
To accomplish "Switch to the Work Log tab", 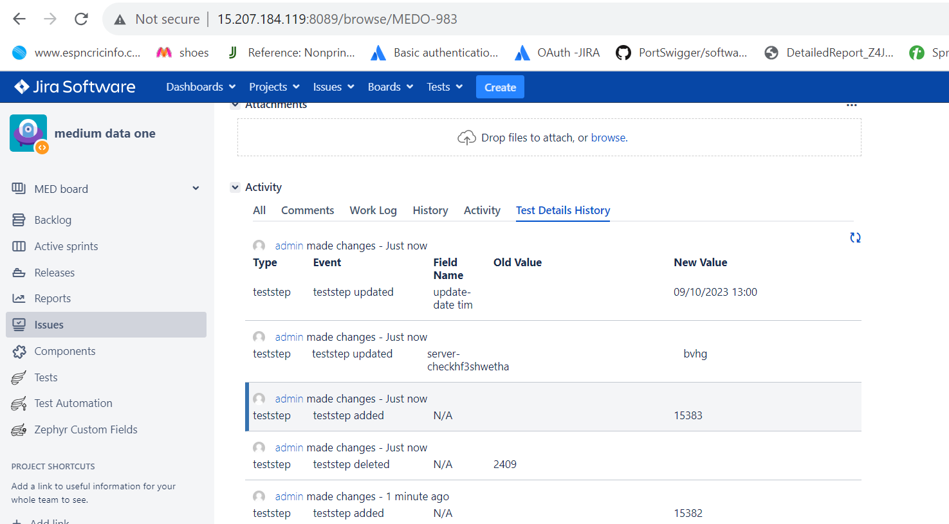I will pyautogui.click(x=373, y=210).
